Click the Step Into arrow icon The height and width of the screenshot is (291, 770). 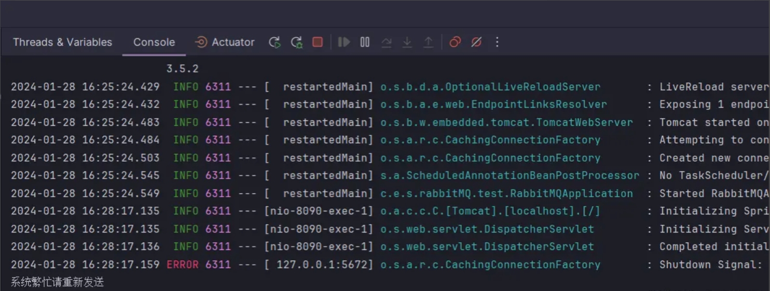pos(407,42)
